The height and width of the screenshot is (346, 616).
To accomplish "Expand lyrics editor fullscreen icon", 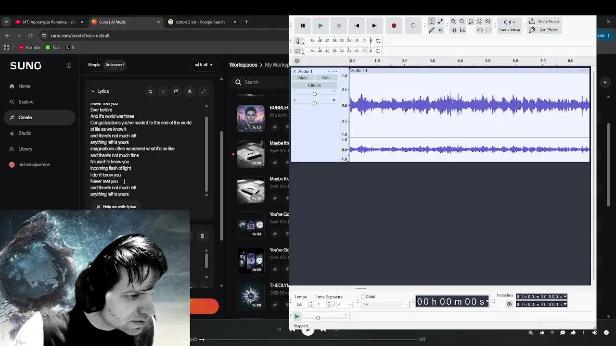I will coord(203,91).
